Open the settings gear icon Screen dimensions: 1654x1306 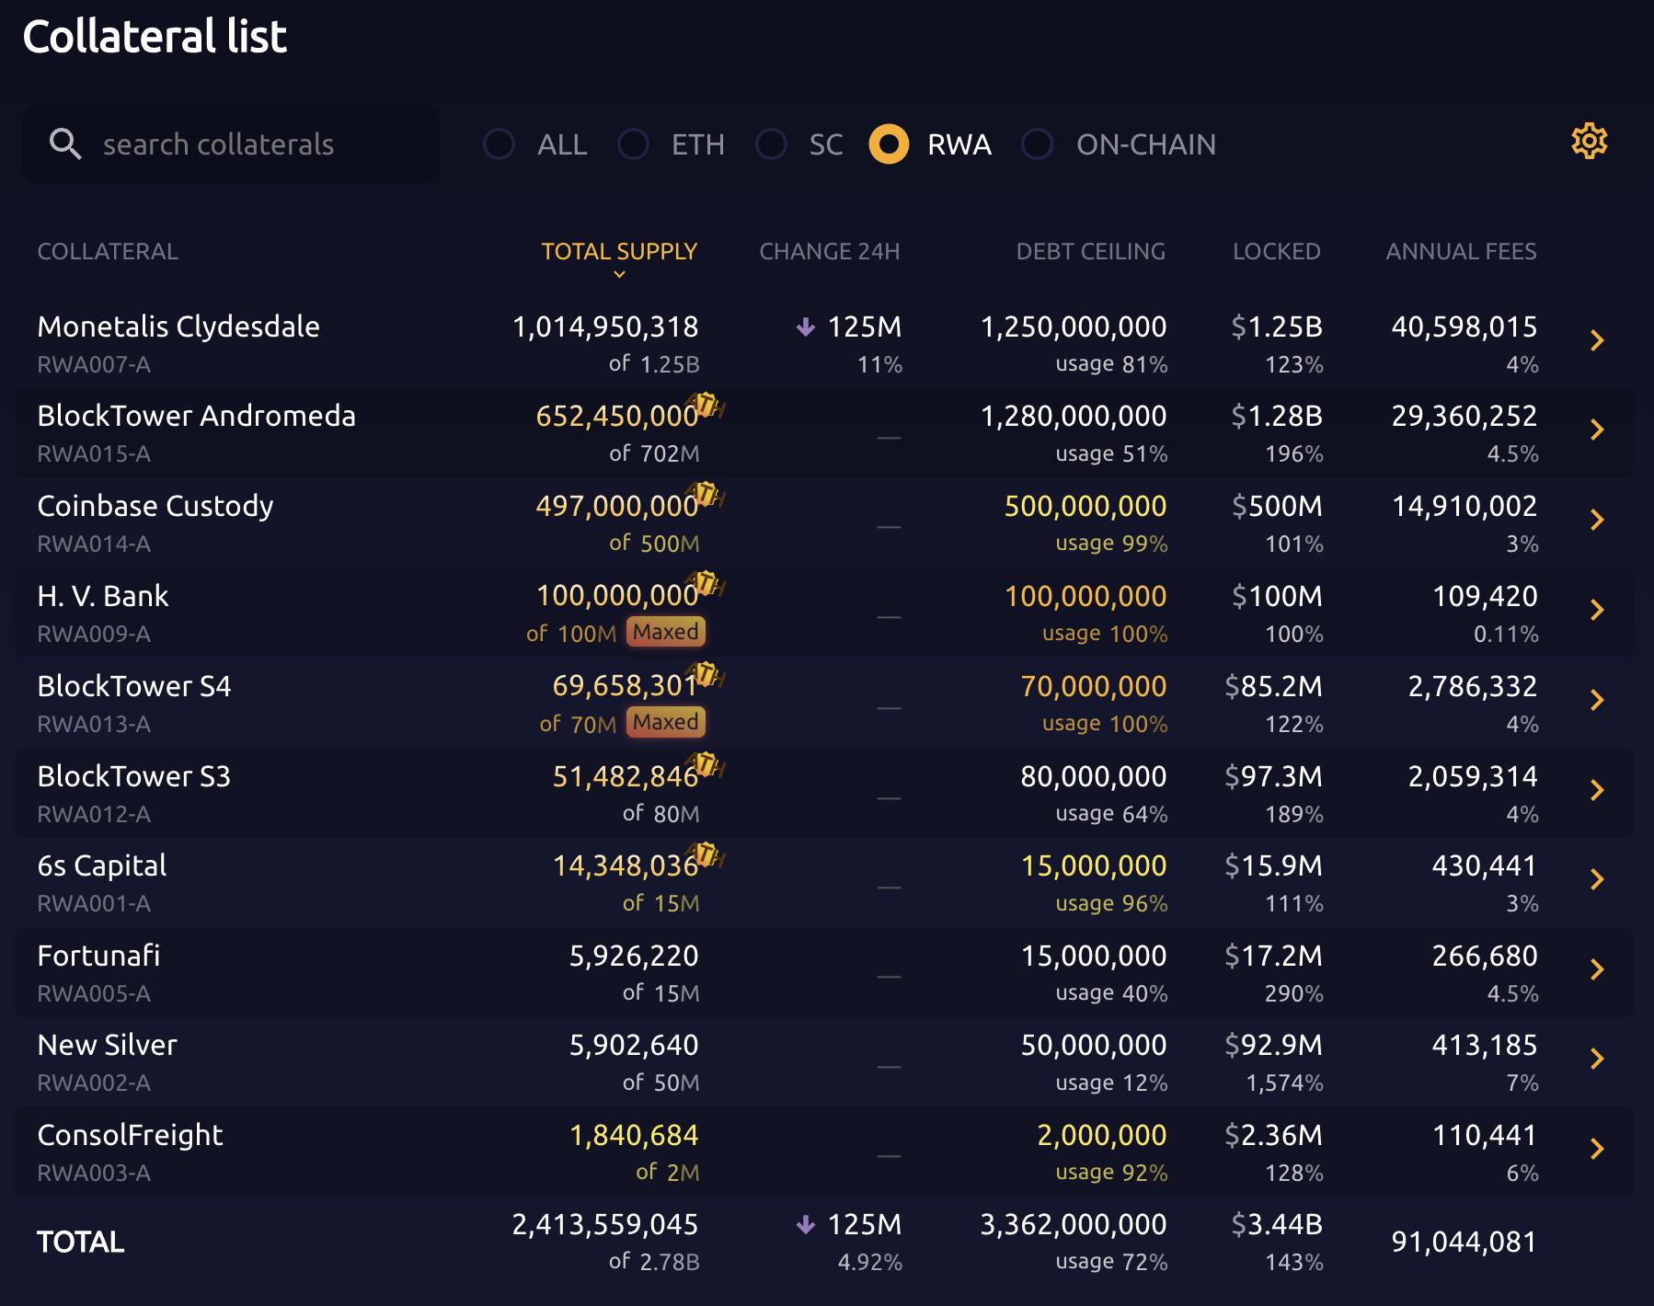[x=1589, y=142]
